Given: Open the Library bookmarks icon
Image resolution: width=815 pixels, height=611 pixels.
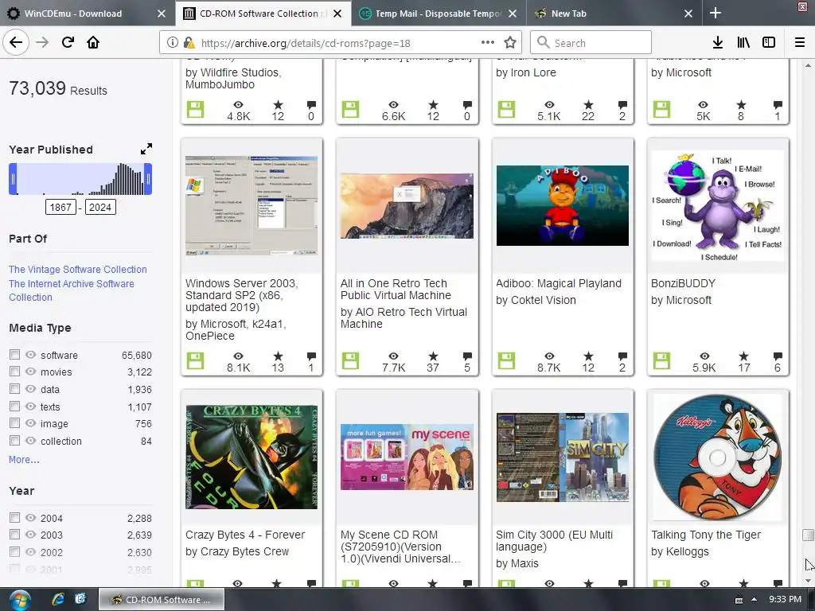Looking at the screenshot, I should click(x=743, y=43).
